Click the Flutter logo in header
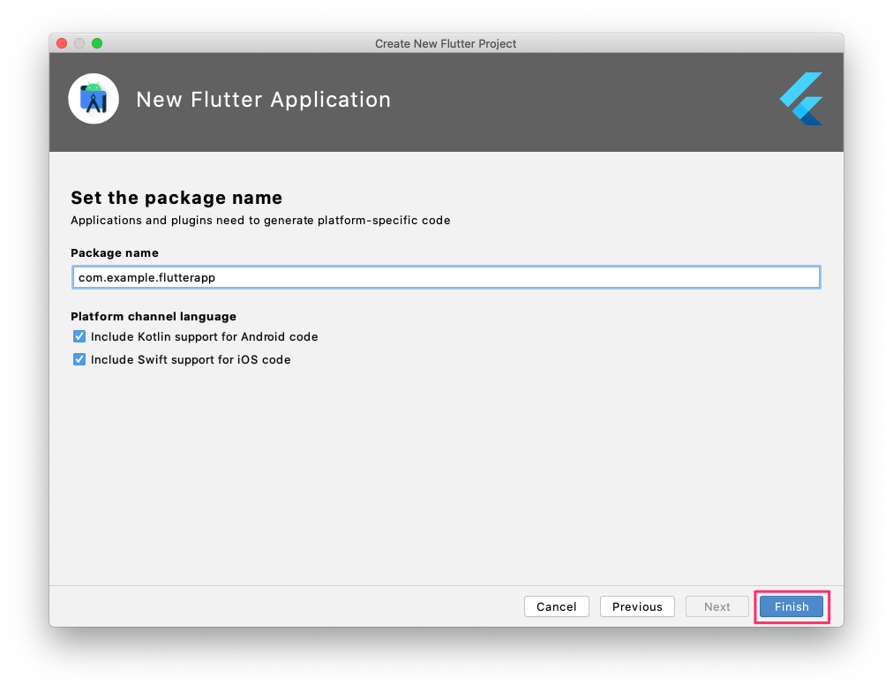The height and width of the screenshot is (692, 893). pos(801,99)
